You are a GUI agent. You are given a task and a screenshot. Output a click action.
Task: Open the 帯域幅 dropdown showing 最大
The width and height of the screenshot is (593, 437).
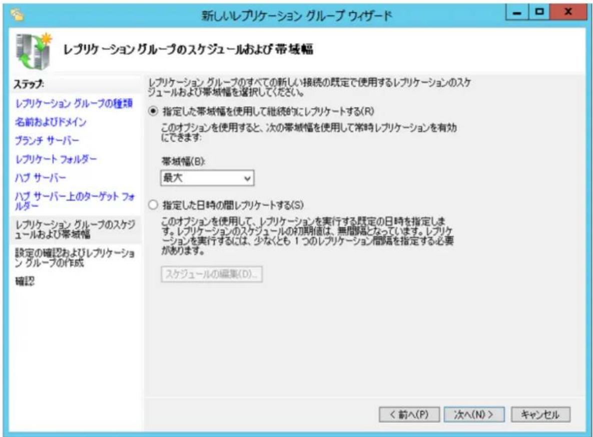pyautogui.click(x=207, y=178)
